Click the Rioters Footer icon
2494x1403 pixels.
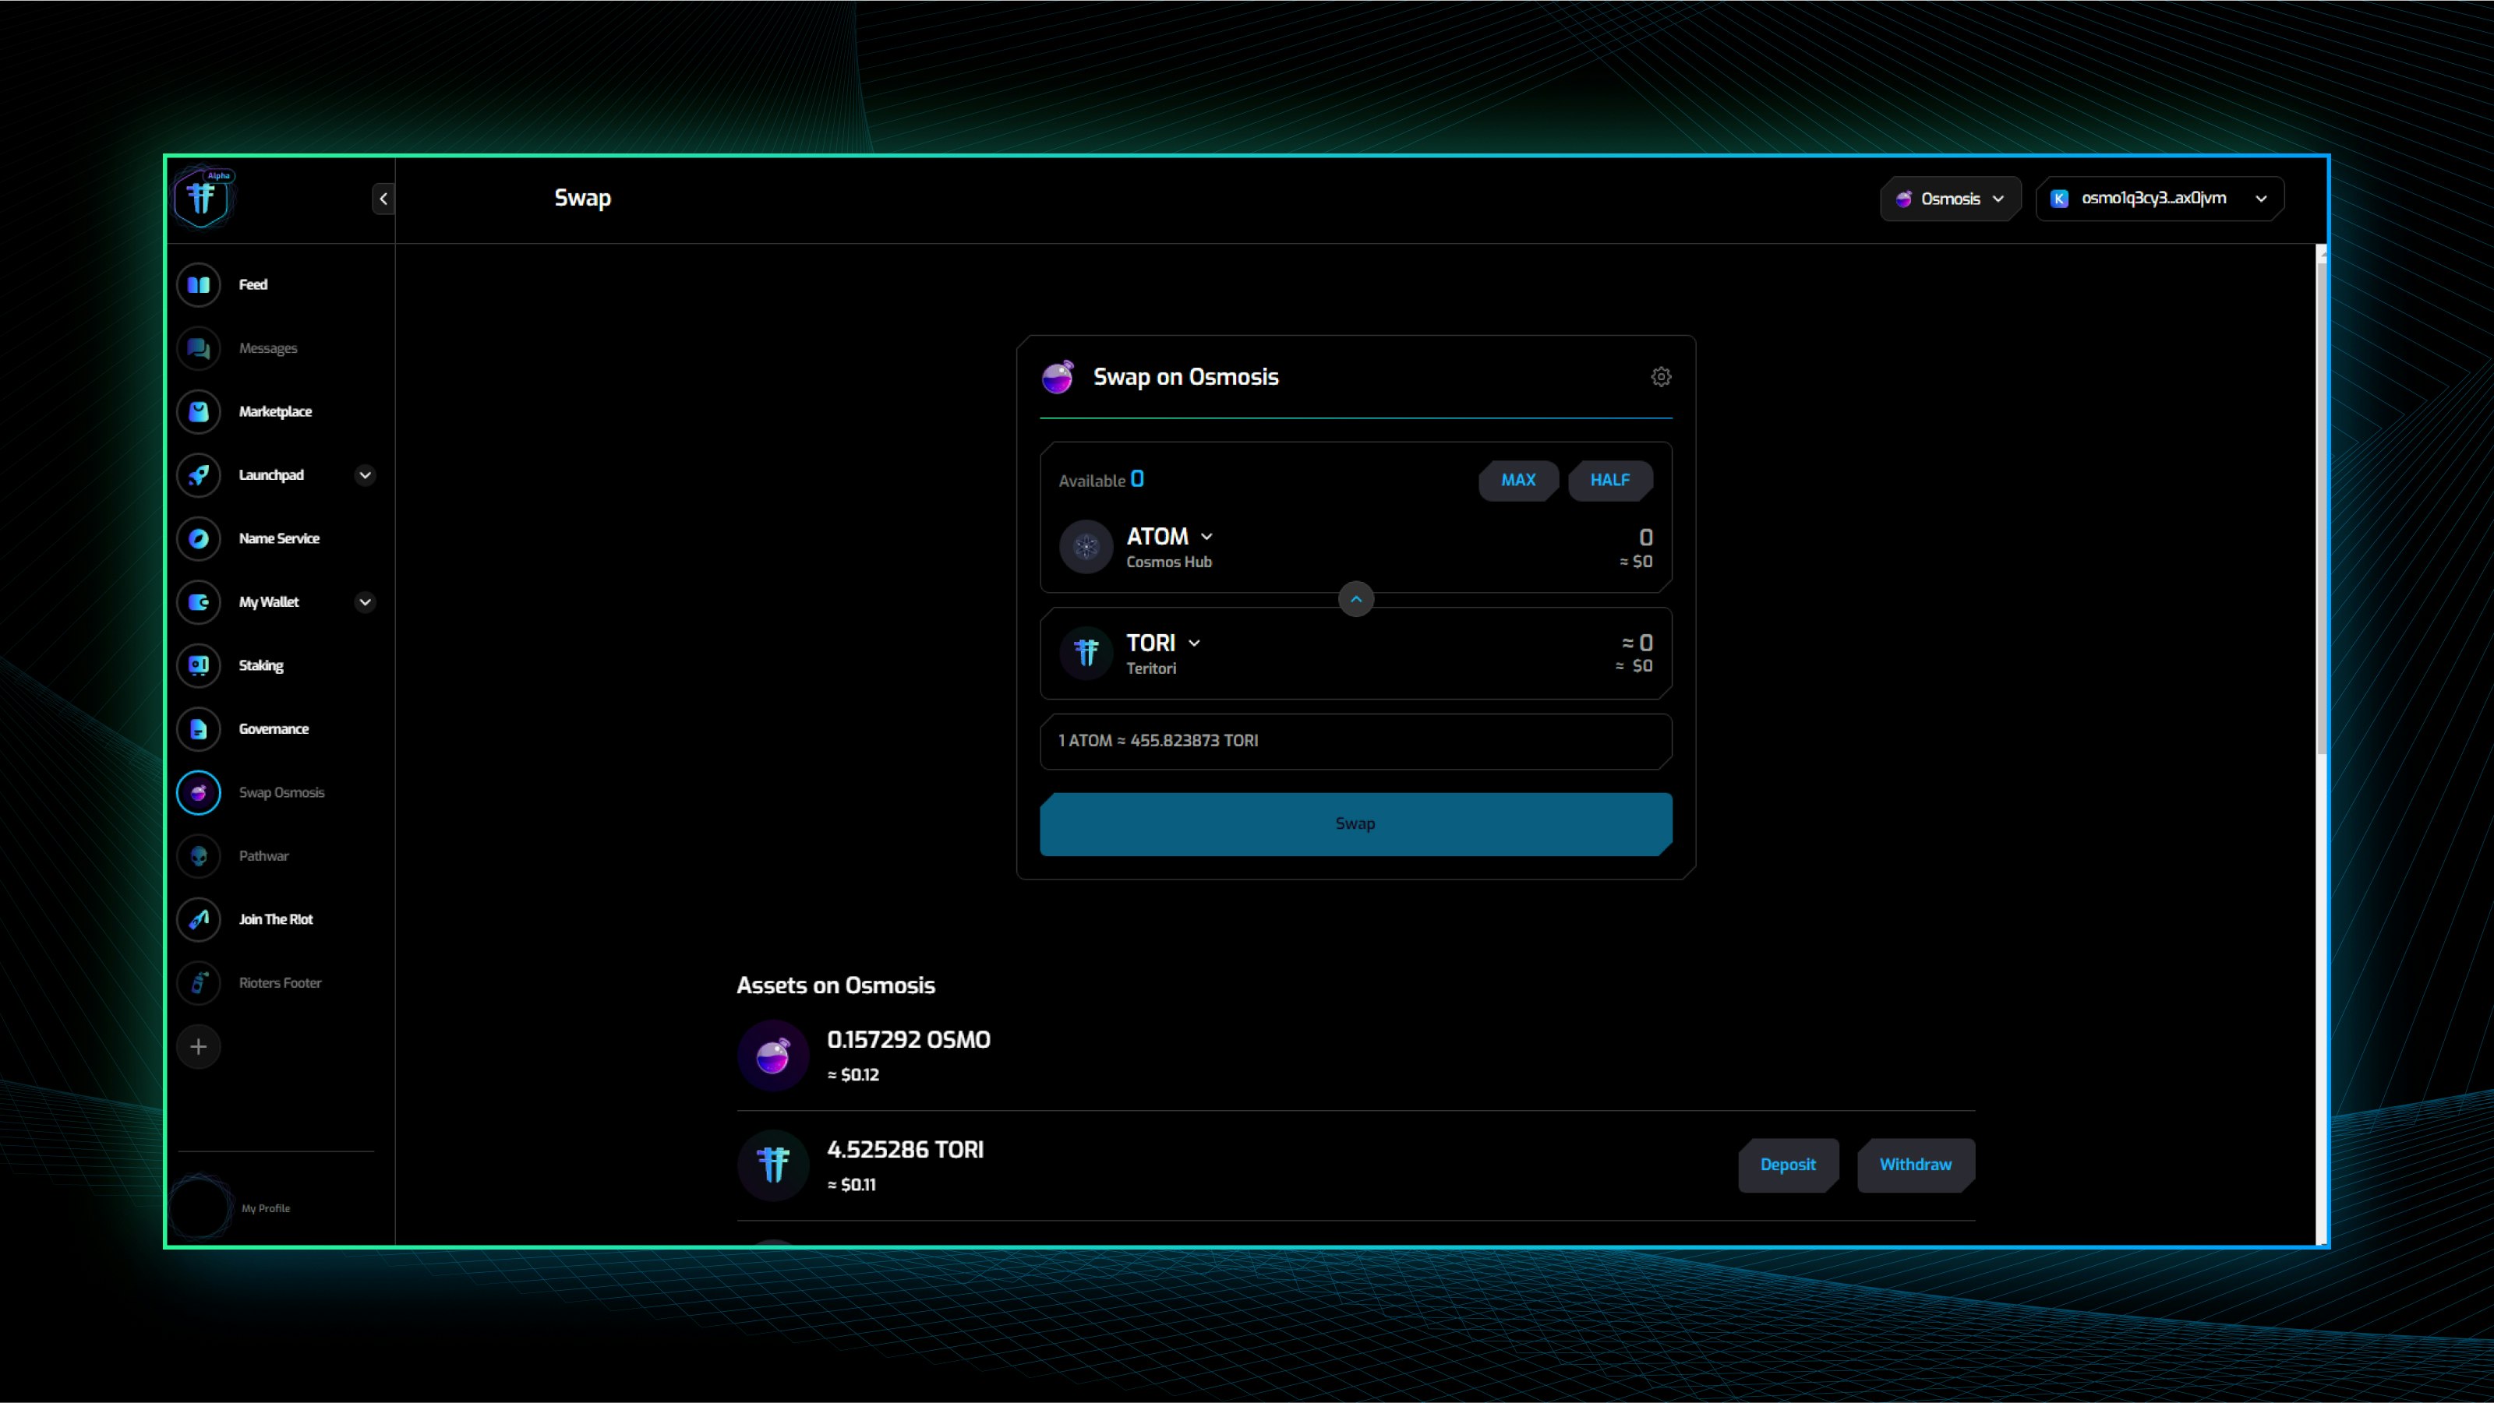point(199,983)
